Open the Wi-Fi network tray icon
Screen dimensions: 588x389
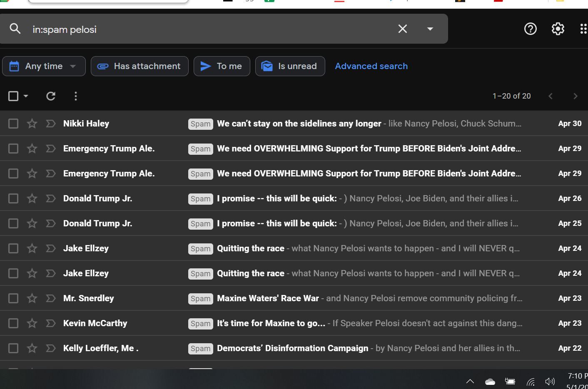tap(531, 382)
